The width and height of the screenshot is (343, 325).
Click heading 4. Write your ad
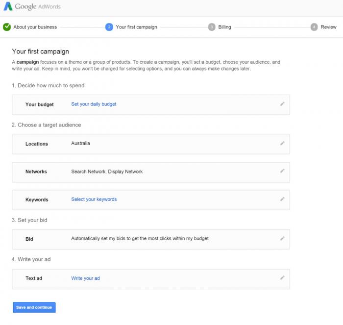[31, 259]
